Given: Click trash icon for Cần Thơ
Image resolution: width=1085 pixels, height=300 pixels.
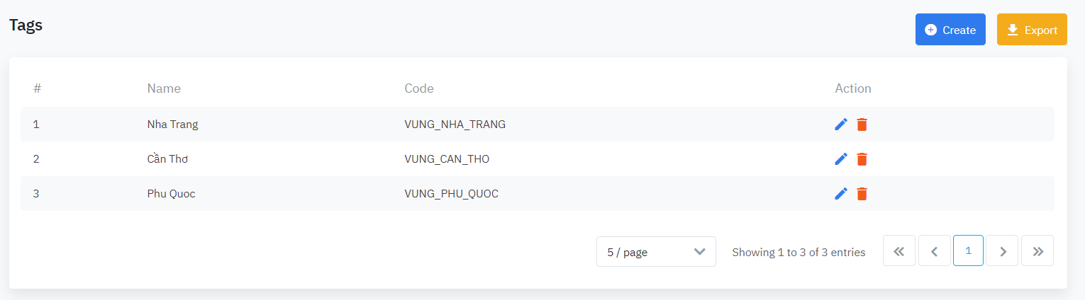Looking at the screenshot, I should point(862,159).
